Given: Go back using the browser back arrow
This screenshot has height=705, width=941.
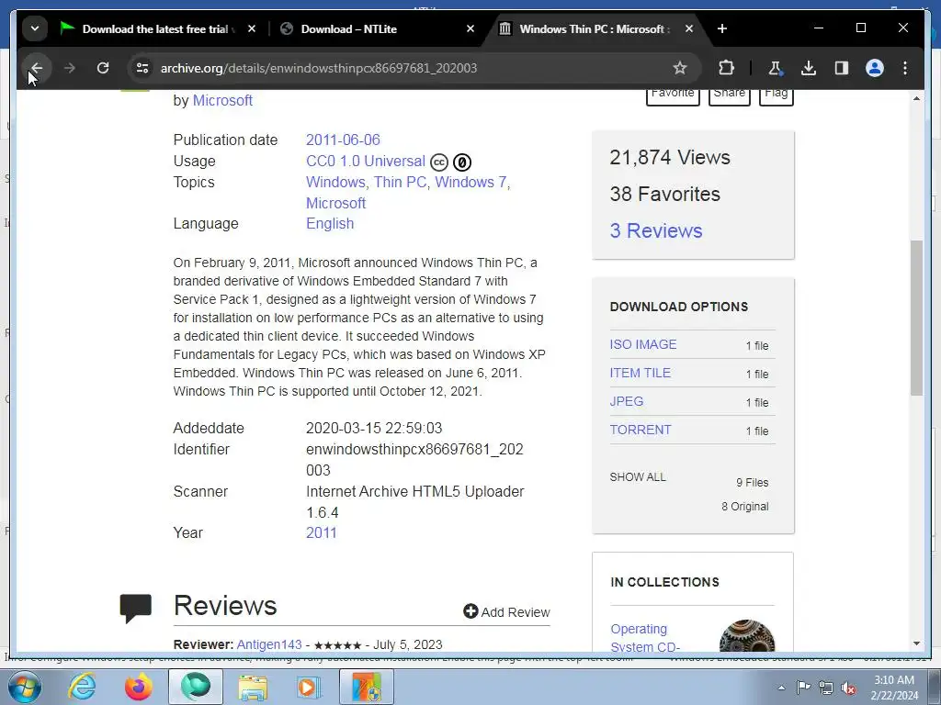Looking at the screenshot, I should [37, 68].
